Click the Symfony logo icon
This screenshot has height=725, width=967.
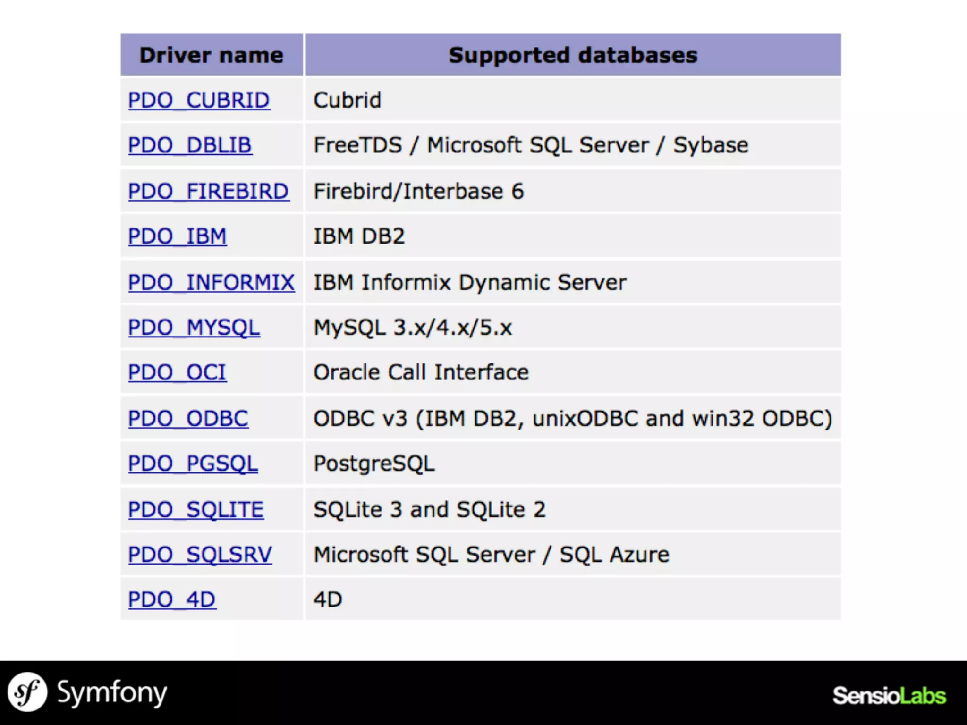point(27,692)
